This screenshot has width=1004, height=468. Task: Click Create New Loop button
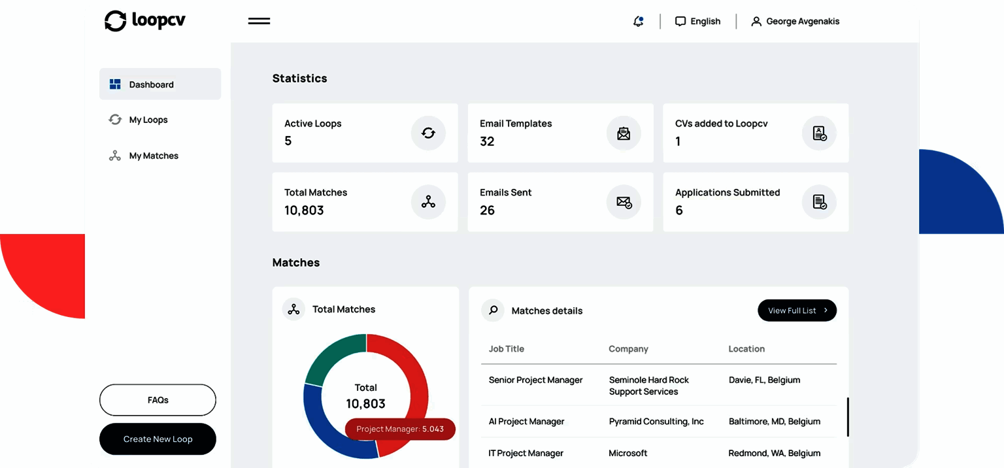[158, 439]
